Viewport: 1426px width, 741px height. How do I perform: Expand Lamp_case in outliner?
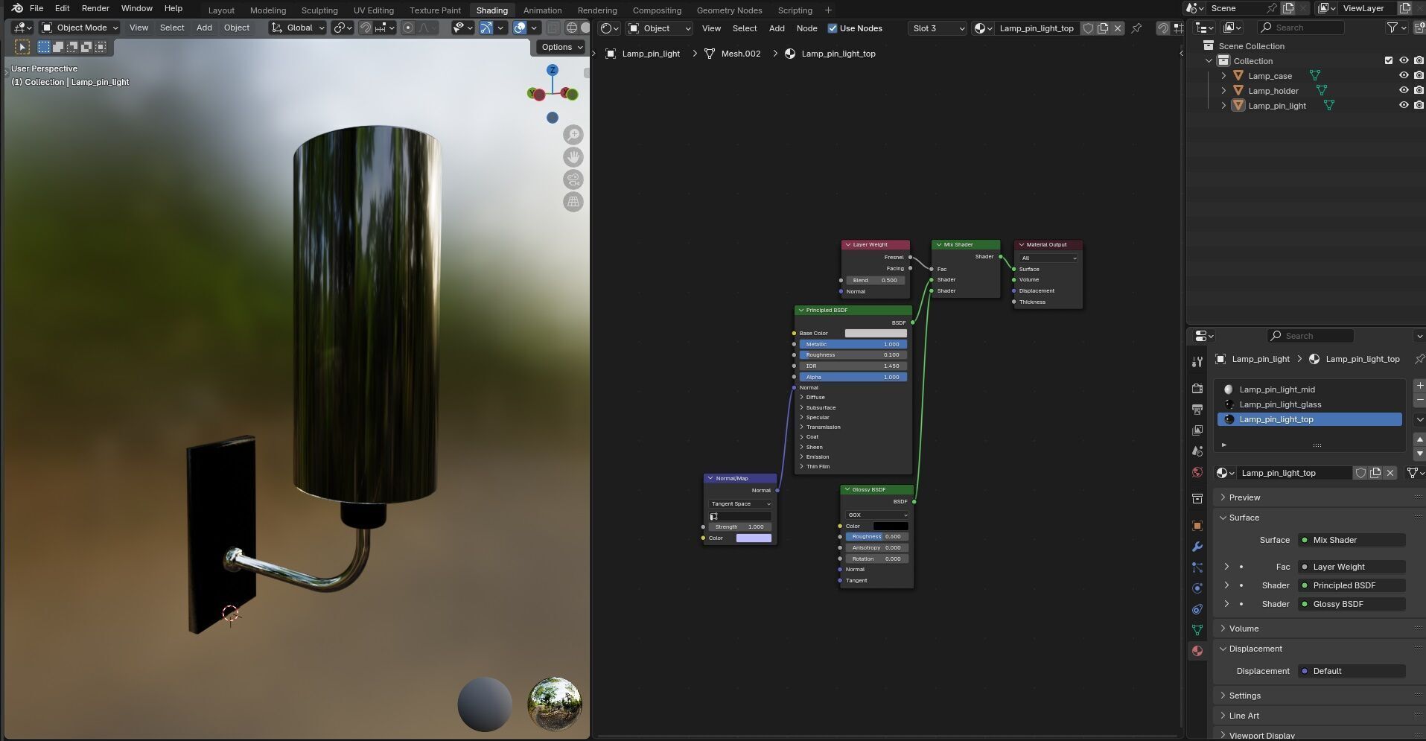pos(1223,76)
